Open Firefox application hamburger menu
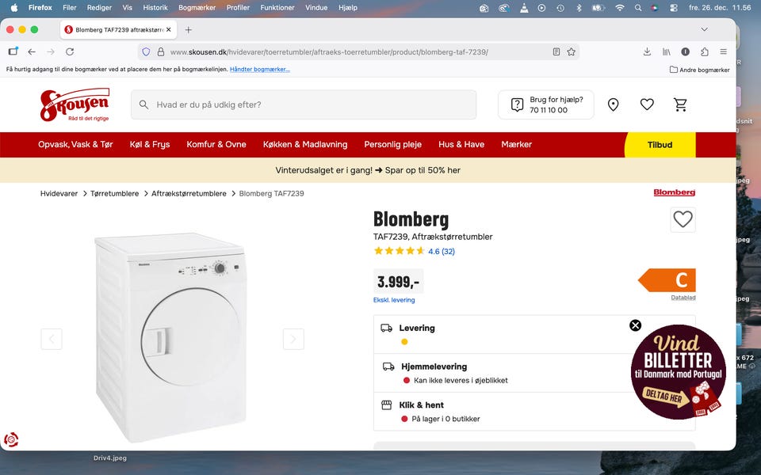The width and height of the screenshot is (761, 475). [724, 52]
